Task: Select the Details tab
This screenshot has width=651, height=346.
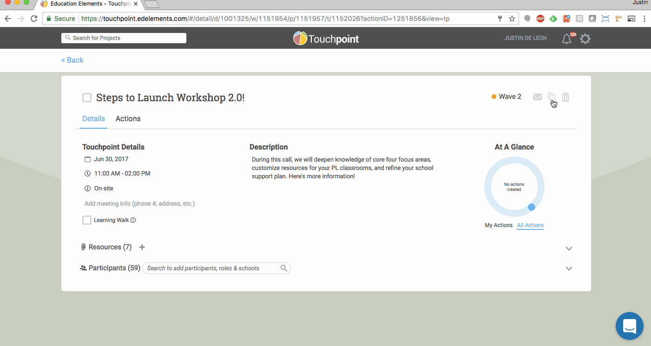Action: (93, 119)
